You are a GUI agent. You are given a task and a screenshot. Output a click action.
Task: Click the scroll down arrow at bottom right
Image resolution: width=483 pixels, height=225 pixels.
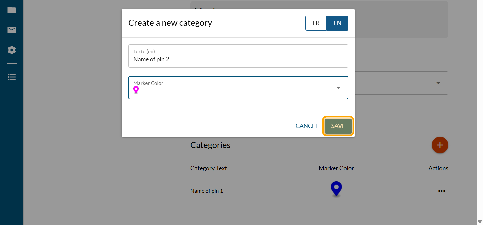(480, 221)
